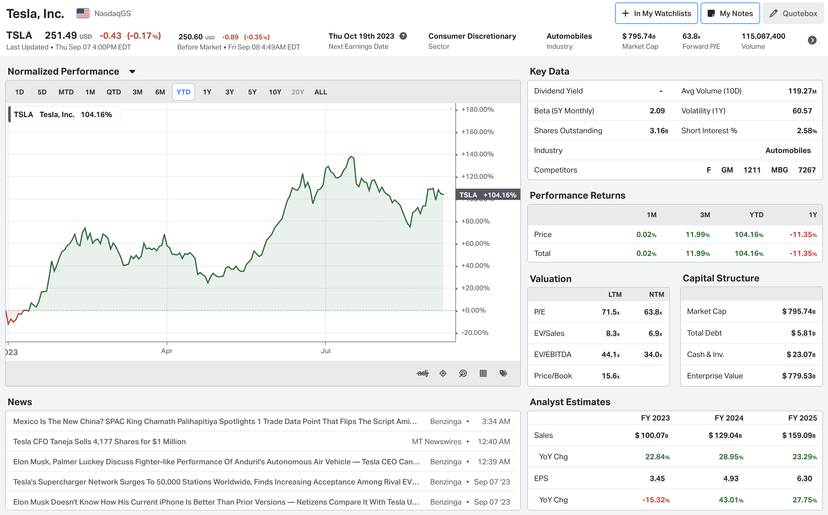This screenshot has width=828, height=515.
Task: Toggle the chart grid icon
Action: (483, 373)
